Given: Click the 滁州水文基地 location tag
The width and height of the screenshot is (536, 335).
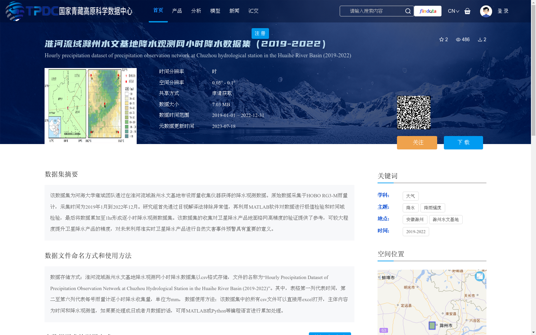Looking at the screenshot, I should coord(446,219).
